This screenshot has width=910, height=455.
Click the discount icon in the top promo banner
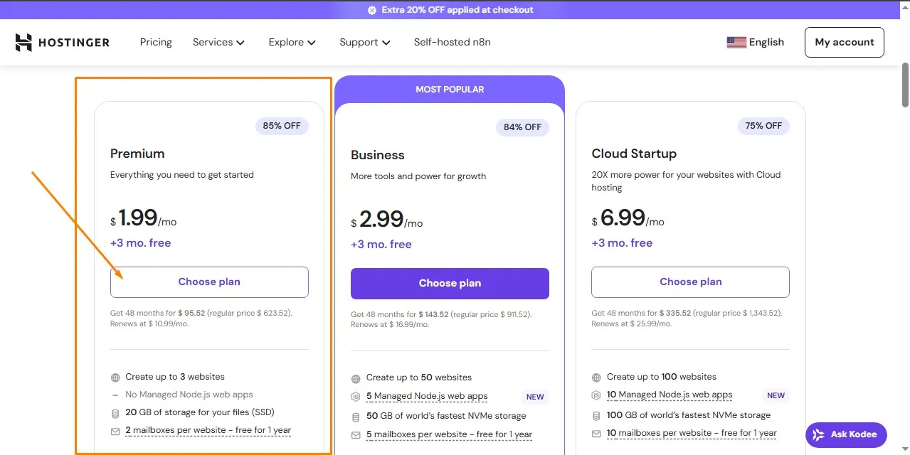click(x=371, y=9)
